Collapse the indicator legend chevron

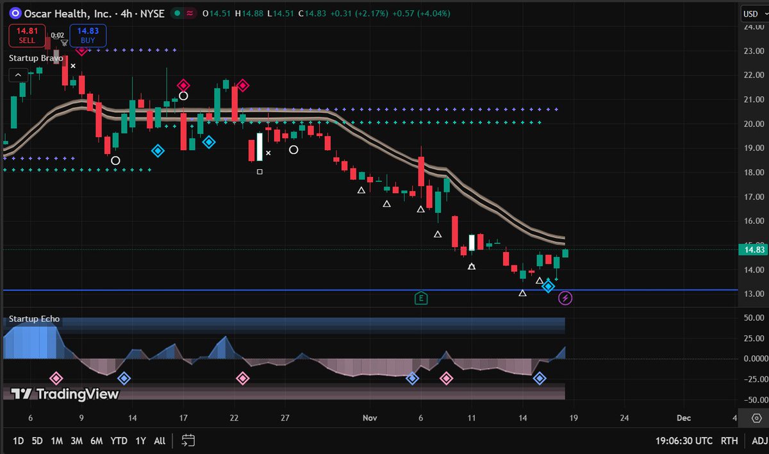tap(18, 75)
